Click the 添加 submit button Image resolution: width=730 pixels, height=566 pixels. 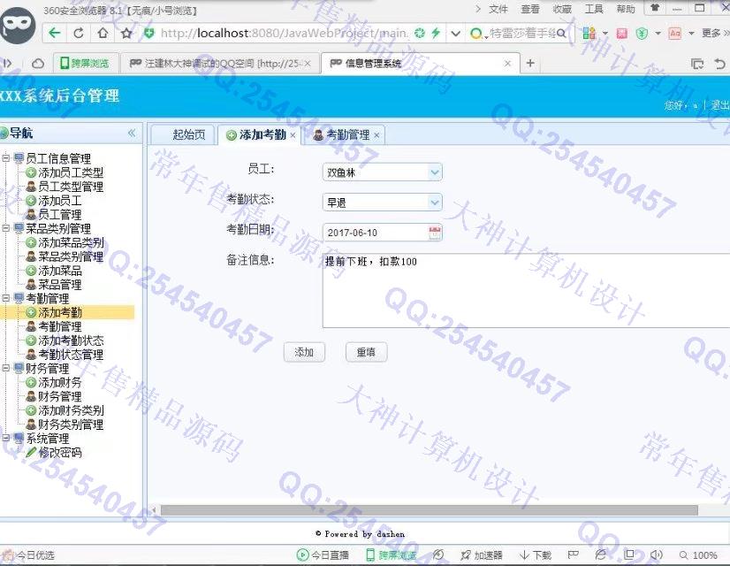[x=304, y=352]
